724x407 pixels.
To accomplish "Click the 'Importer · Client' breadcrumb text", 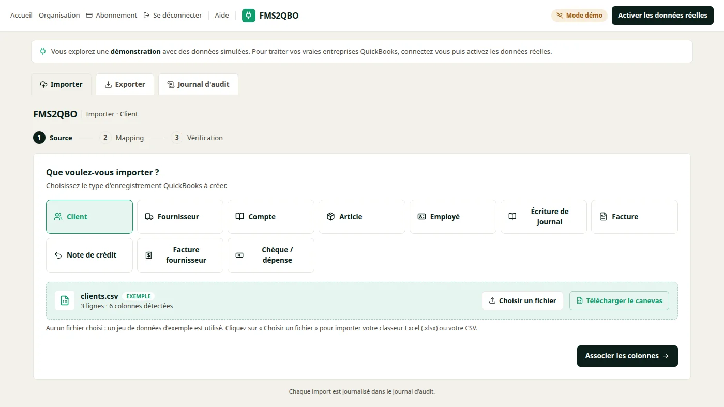I will pyautogui.click(x=112, y=114).
